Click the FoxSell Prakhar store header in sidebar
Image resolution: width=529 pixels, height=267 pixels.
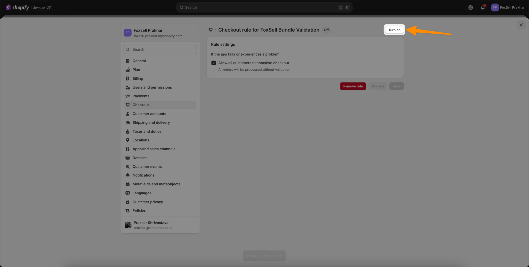point(160,33)
